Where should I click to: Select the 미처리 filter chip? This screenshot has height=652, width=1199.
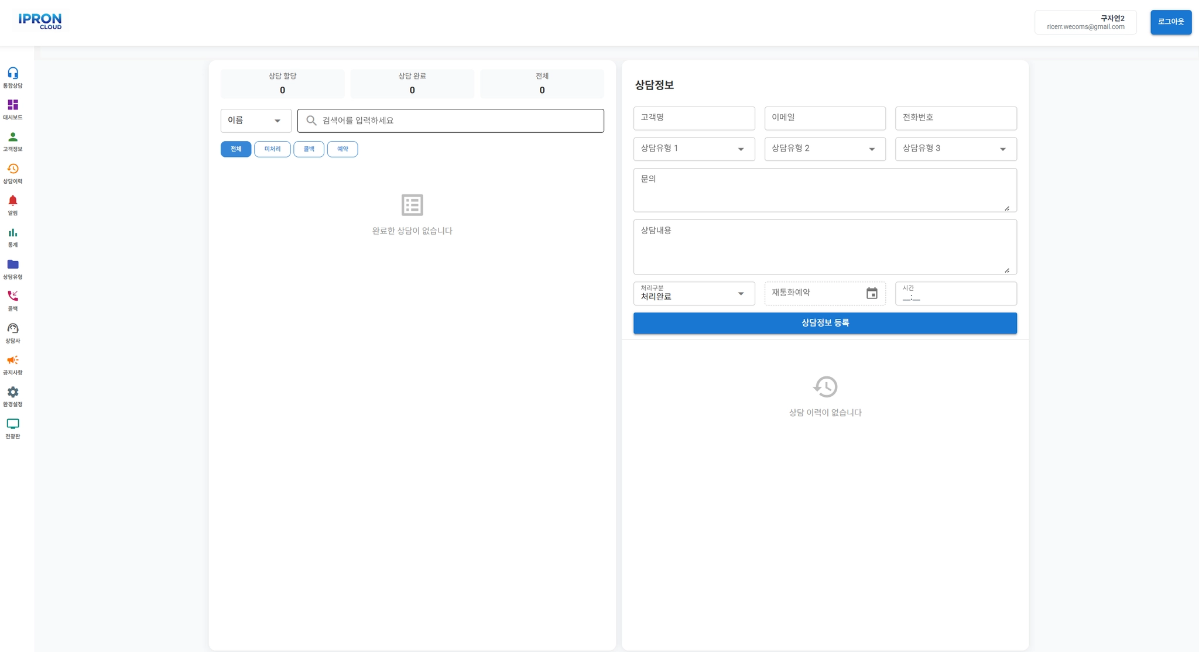coord(272,149)
